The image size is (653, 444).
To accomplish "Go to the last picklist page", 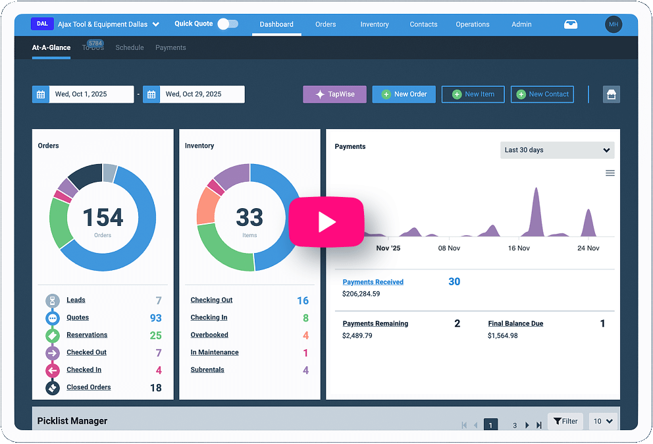I will (539, 426).
